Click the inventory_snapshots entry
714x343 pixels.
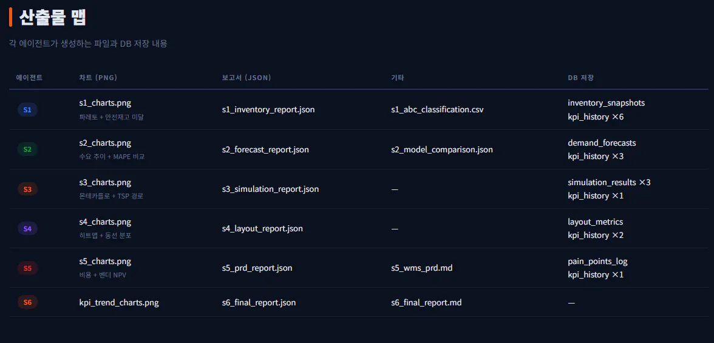click(606, 103)
